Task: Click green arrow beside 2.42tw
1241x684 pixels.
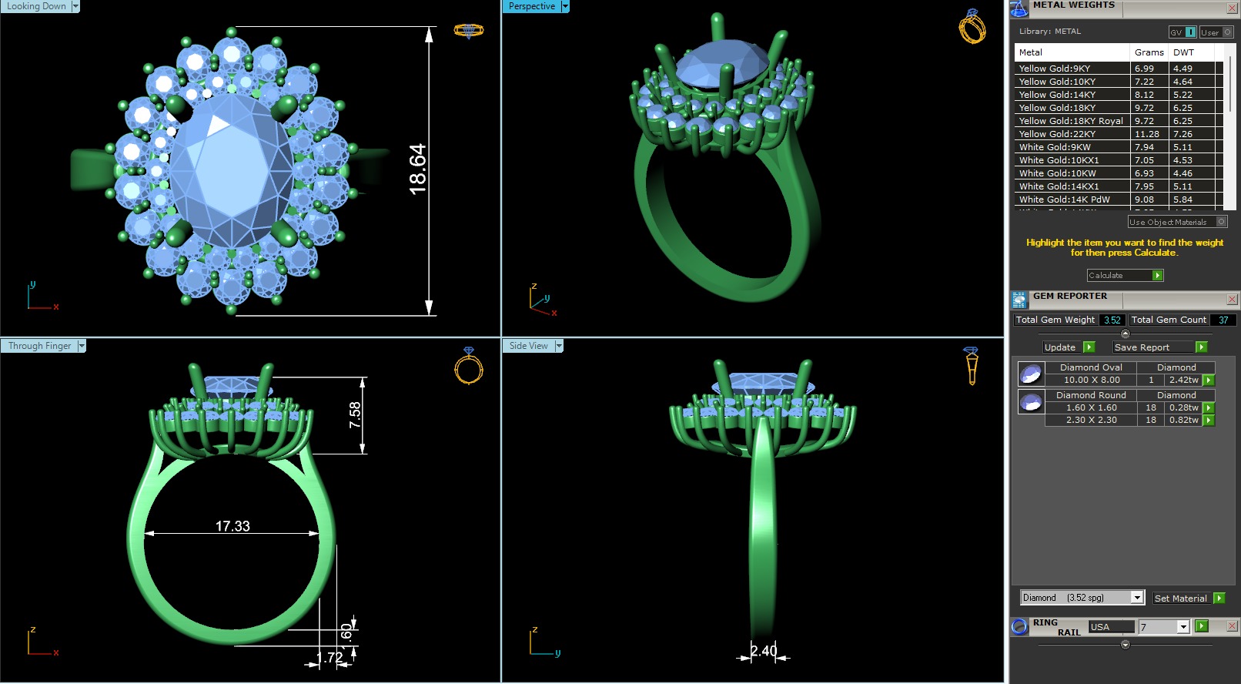Action: (x=1209, y=381)
